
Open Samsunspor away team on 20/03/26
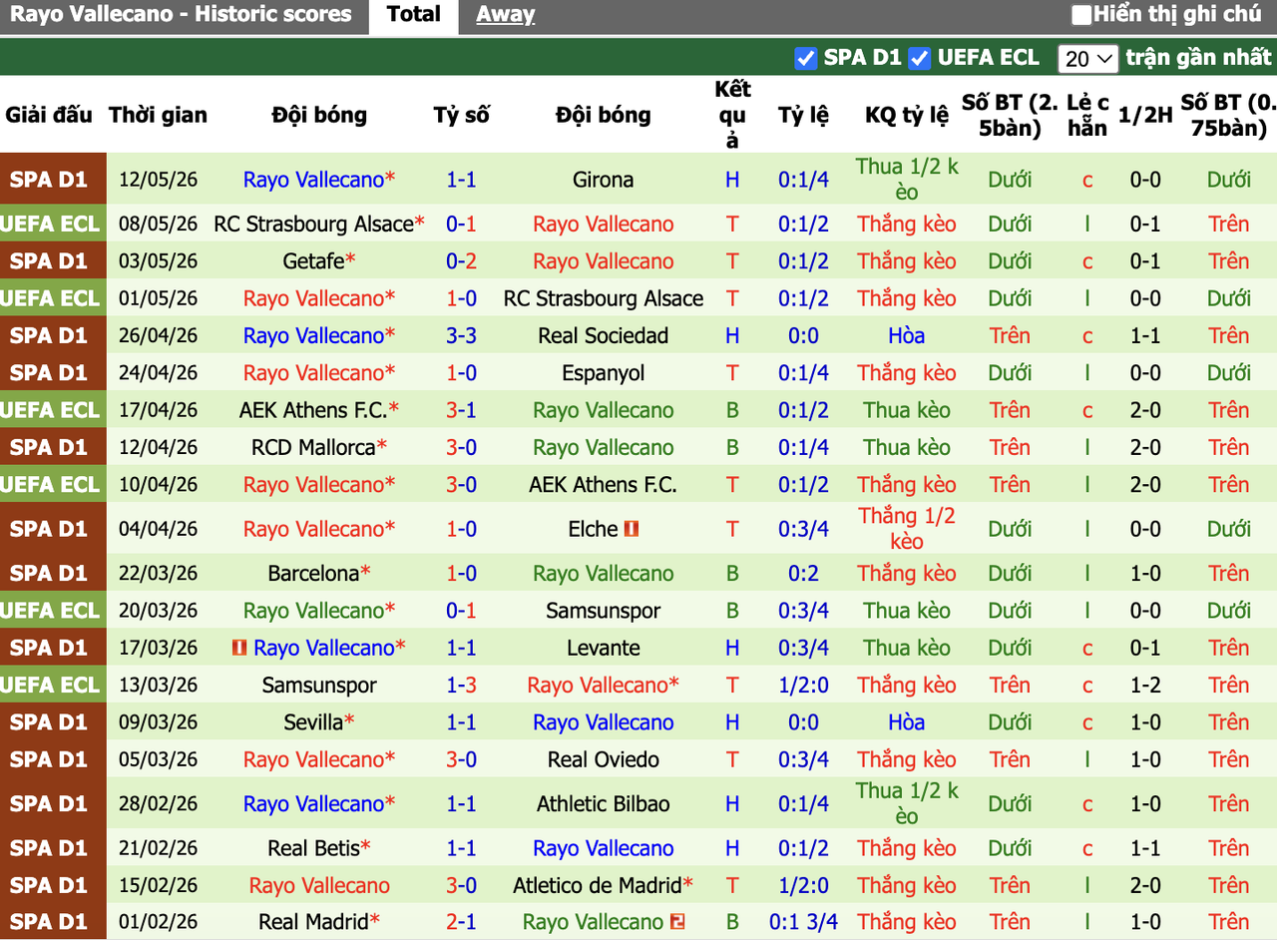coord(603,611)
